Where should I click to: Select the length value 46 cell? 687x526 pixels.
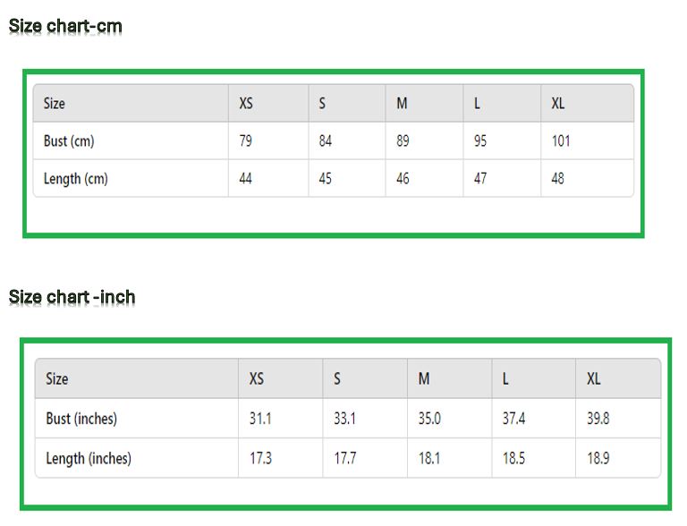(403, 179)
